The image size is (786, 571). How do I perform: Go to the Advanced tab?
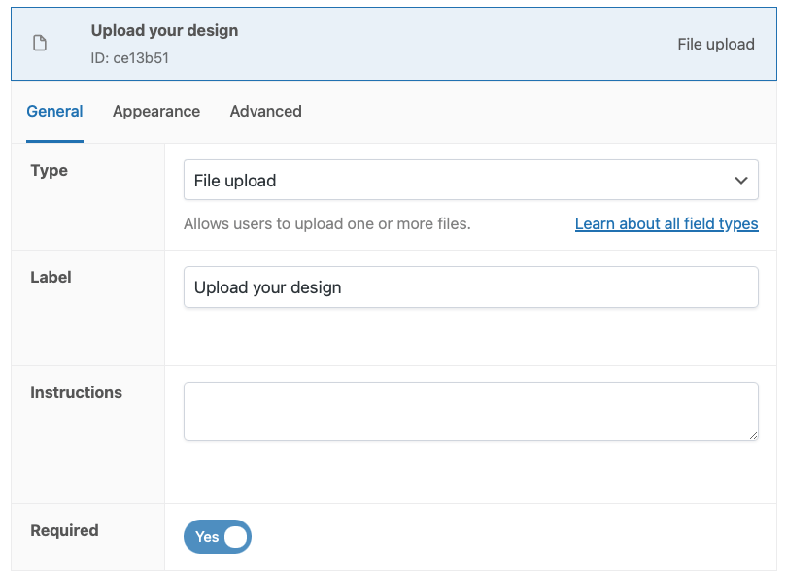point(265,112)
